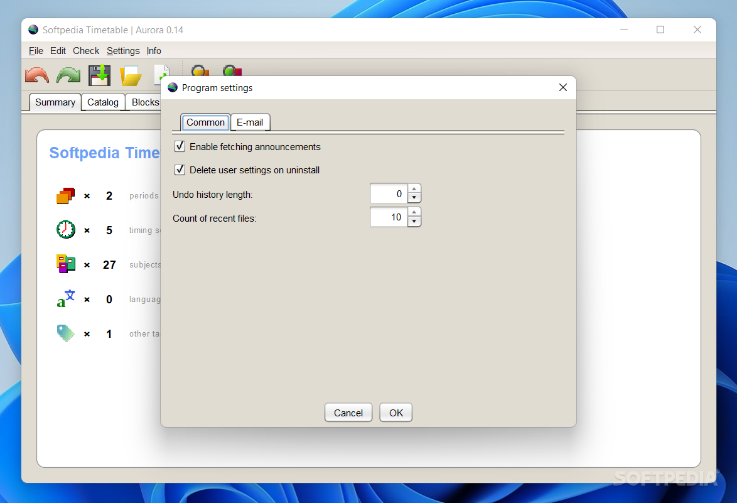
Task: Click the Open folder toolbar icon
Action: tap(131, 76)
